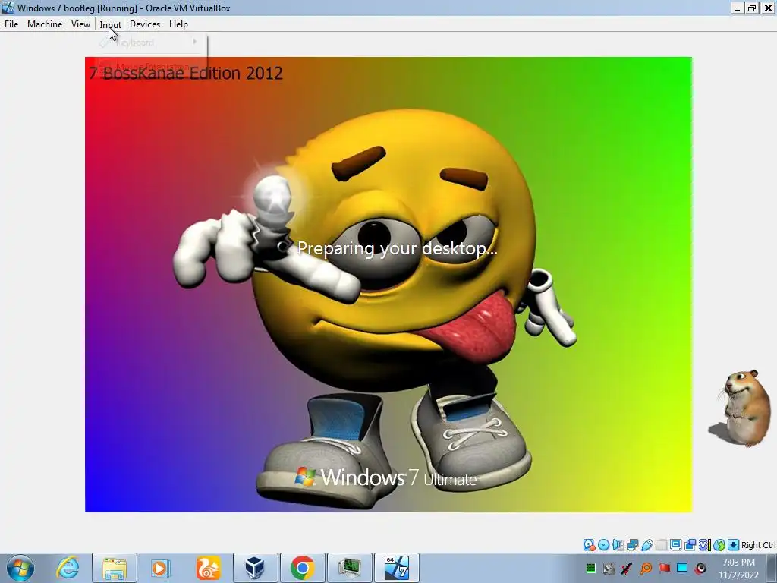This screenshot has height=583, width=777.
Task: Click the Input menu
Action: click(x=110, y=24)
